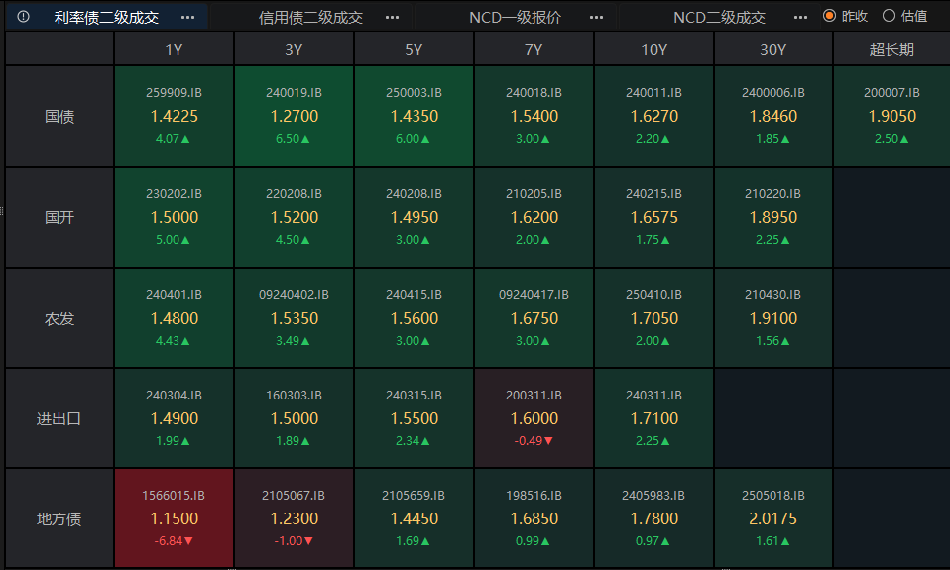Image resolution: width=950 pixels, height=570 pixels.
Task: Open bond 198516.IB cell
Action: (534, 518)
